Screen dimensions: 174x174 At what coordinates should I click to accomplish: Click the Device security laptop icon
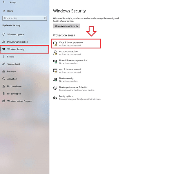tap(55, 79)
